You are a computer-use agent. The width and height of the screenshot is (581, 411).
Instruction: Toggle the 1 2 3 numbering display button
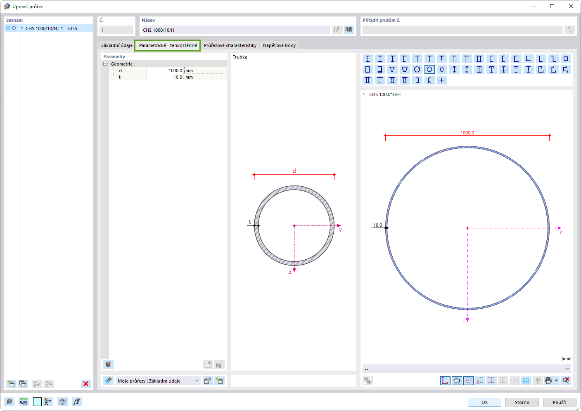click(x=515, y=380)
